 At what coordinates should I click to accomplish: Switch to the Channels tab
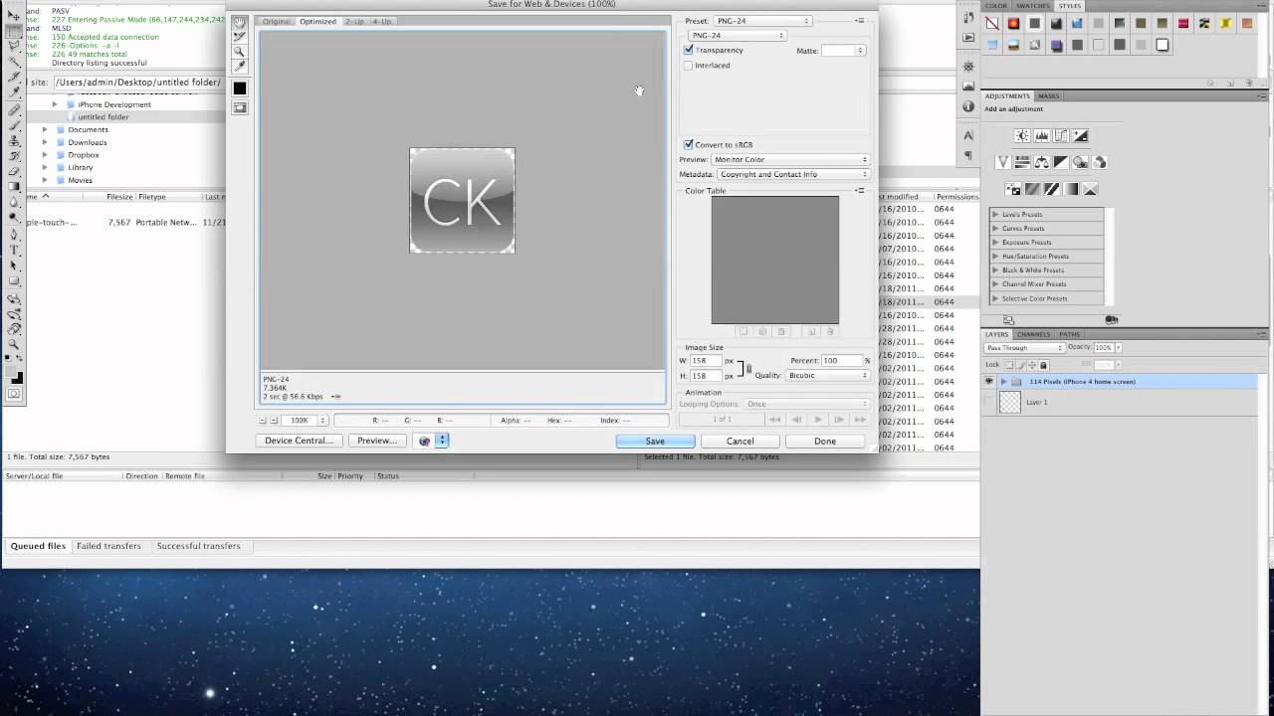pos(1034,334)
